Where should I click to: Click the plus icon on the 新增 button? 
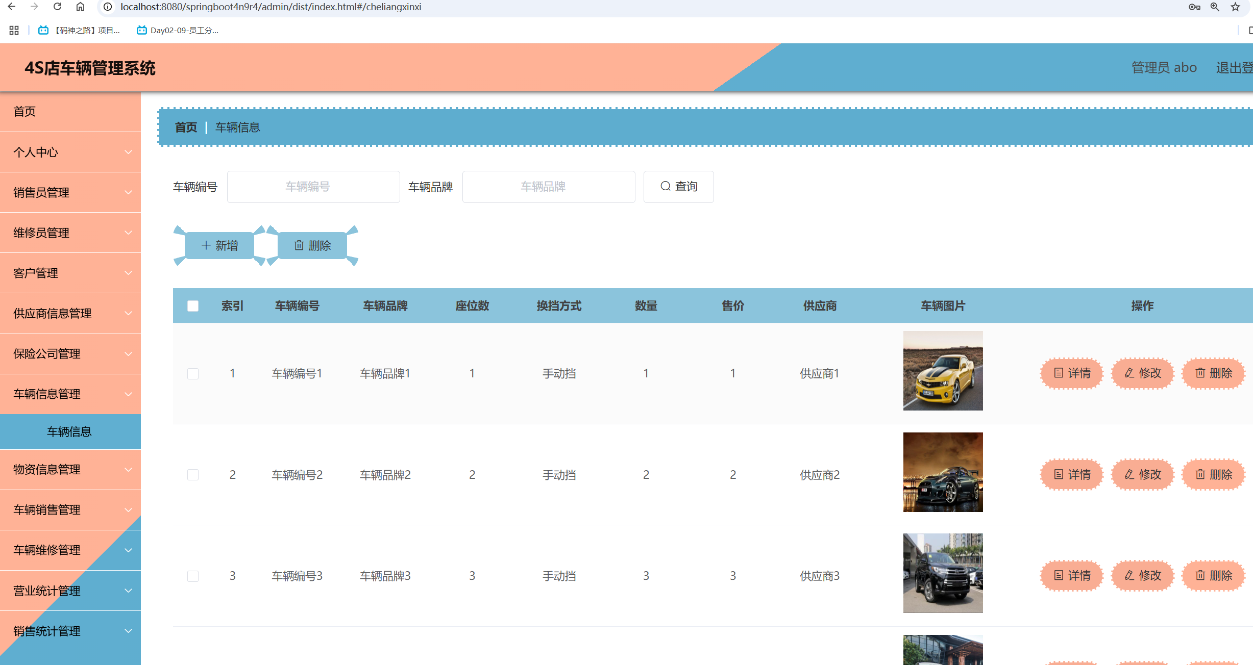point(206,245)
